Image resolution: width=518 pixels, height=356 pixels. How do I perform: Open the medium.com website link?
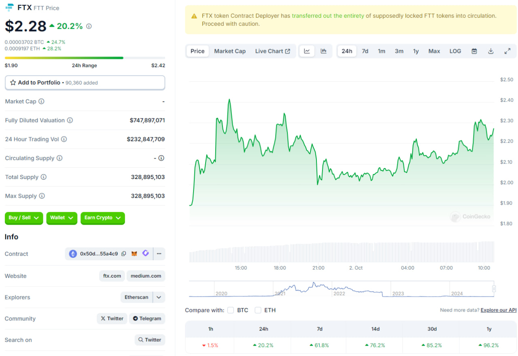point(146,276)
